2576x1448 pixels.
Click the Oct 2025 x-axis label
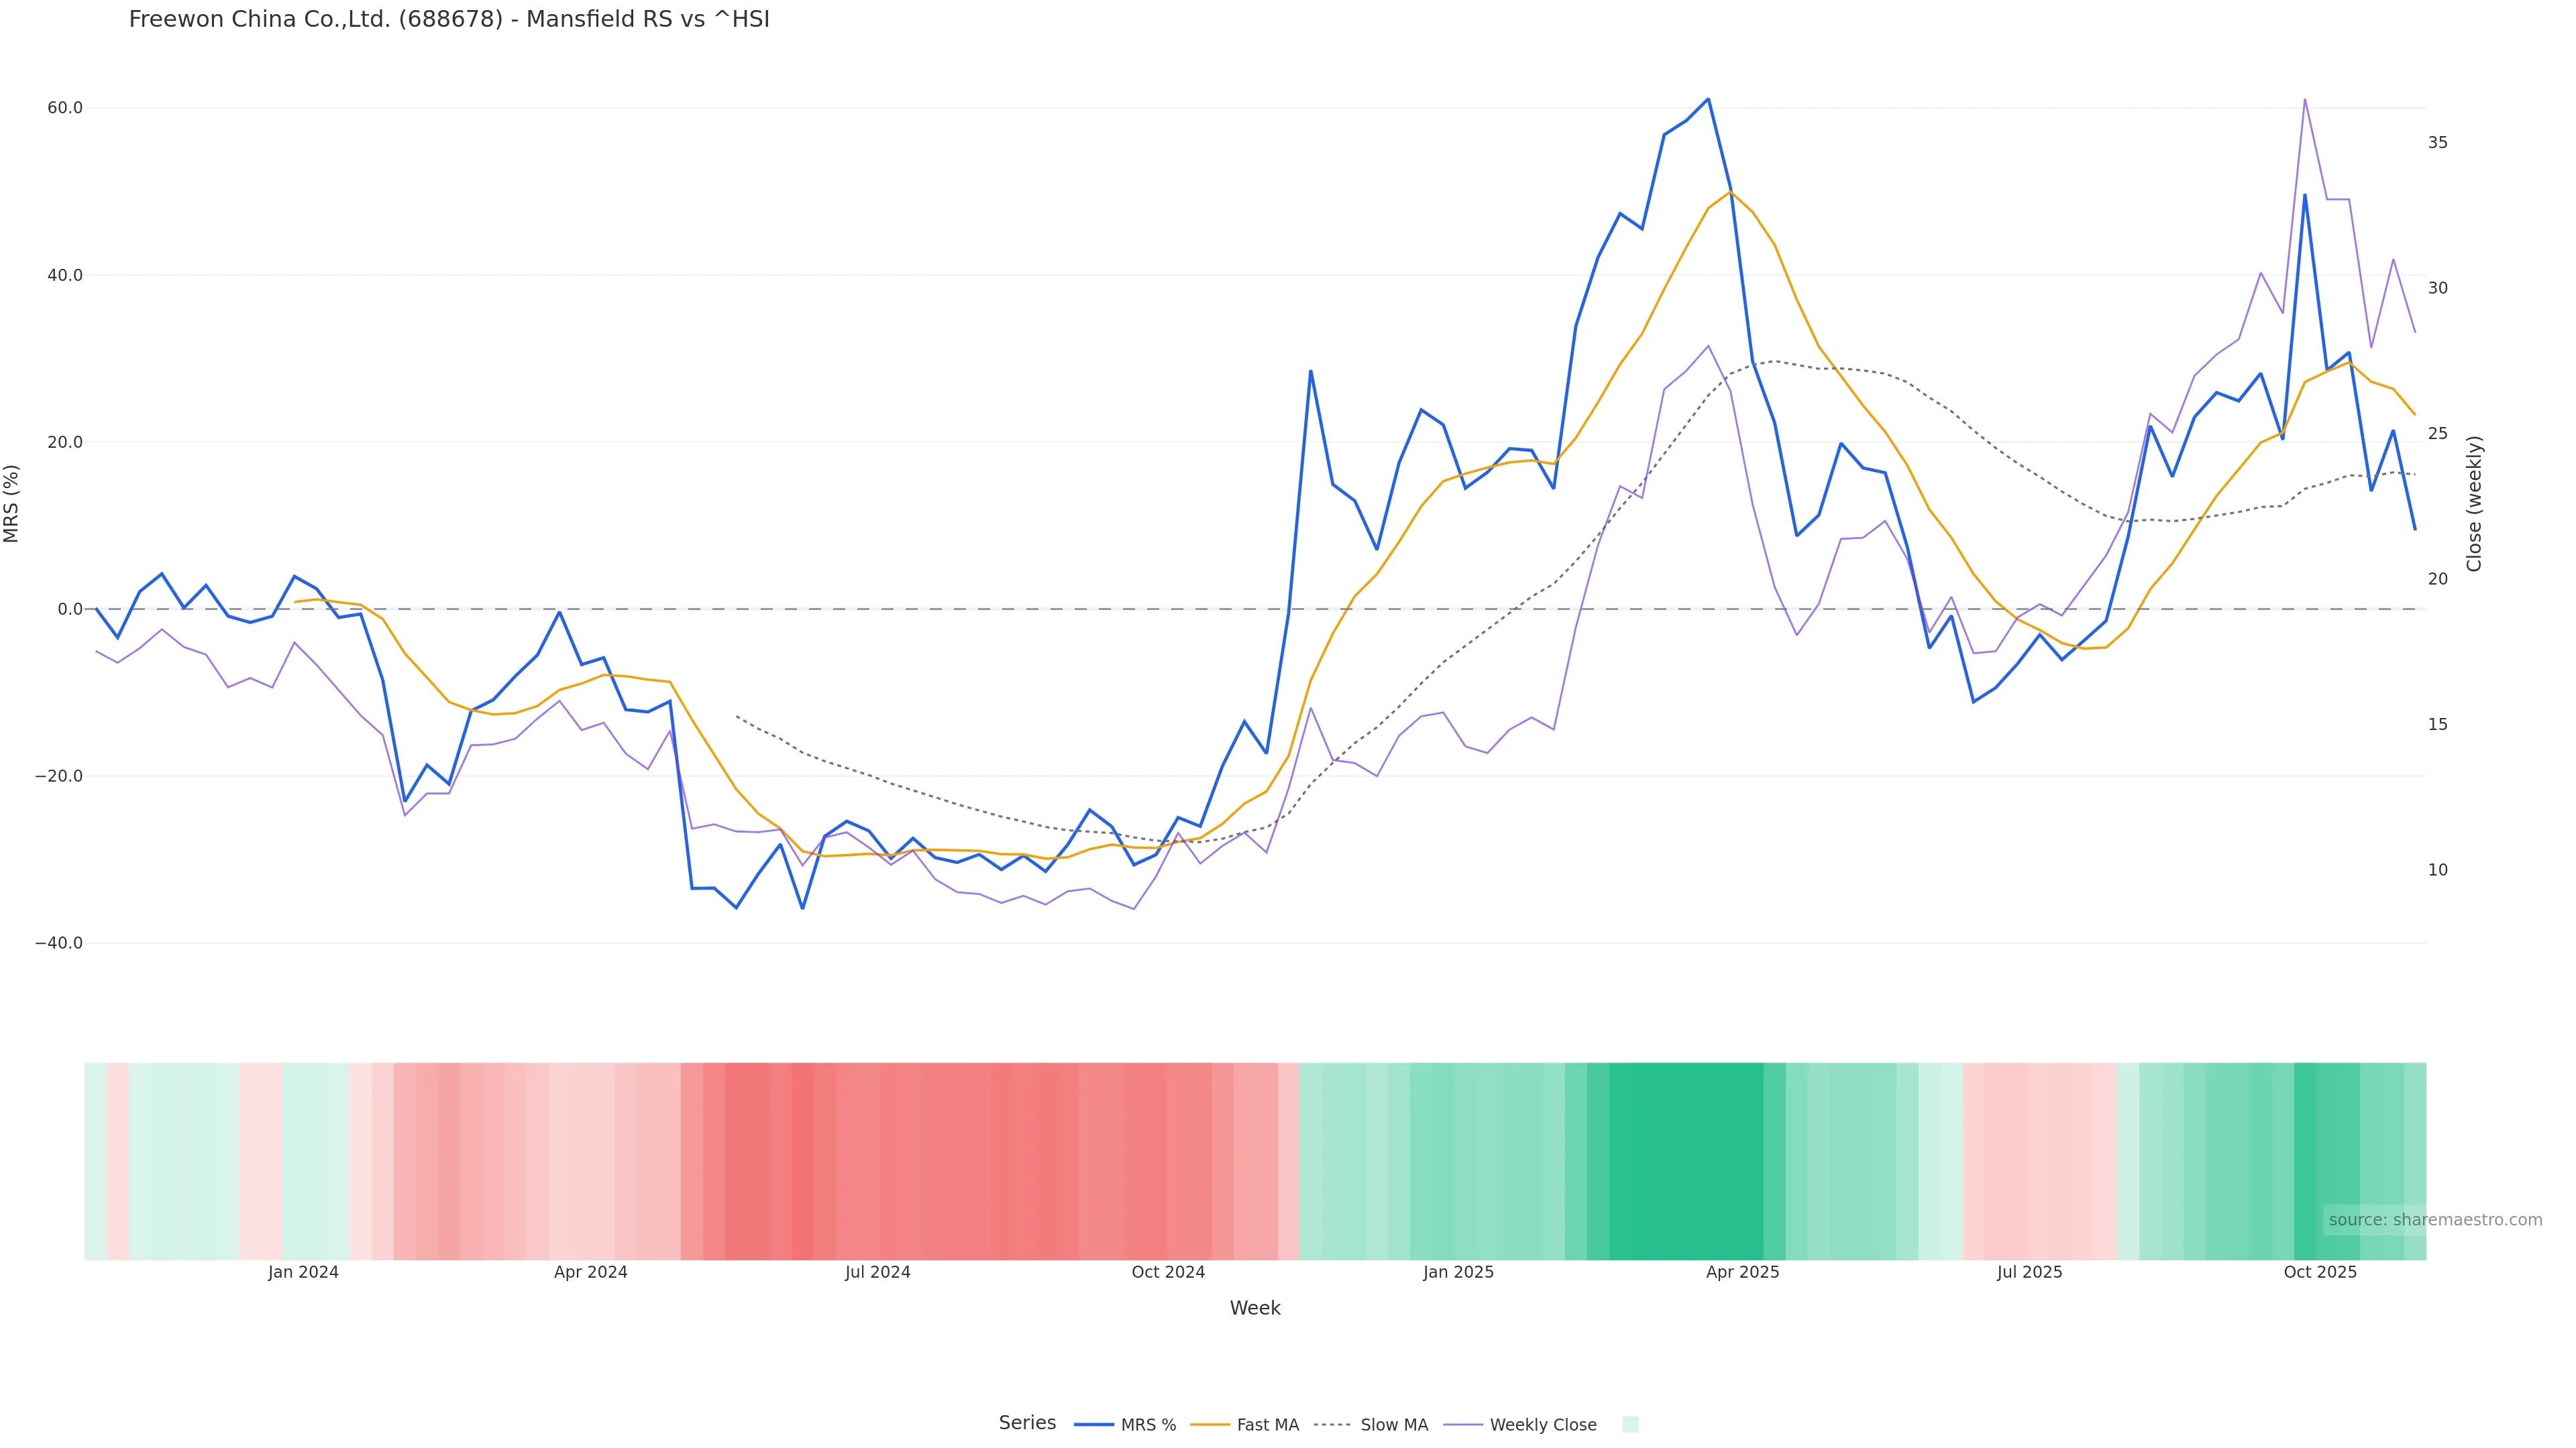(2320, 1273)
